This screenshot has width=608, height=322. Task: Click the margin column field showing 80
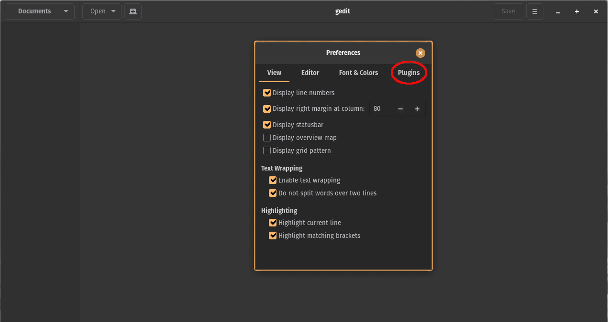coord(381,109)
